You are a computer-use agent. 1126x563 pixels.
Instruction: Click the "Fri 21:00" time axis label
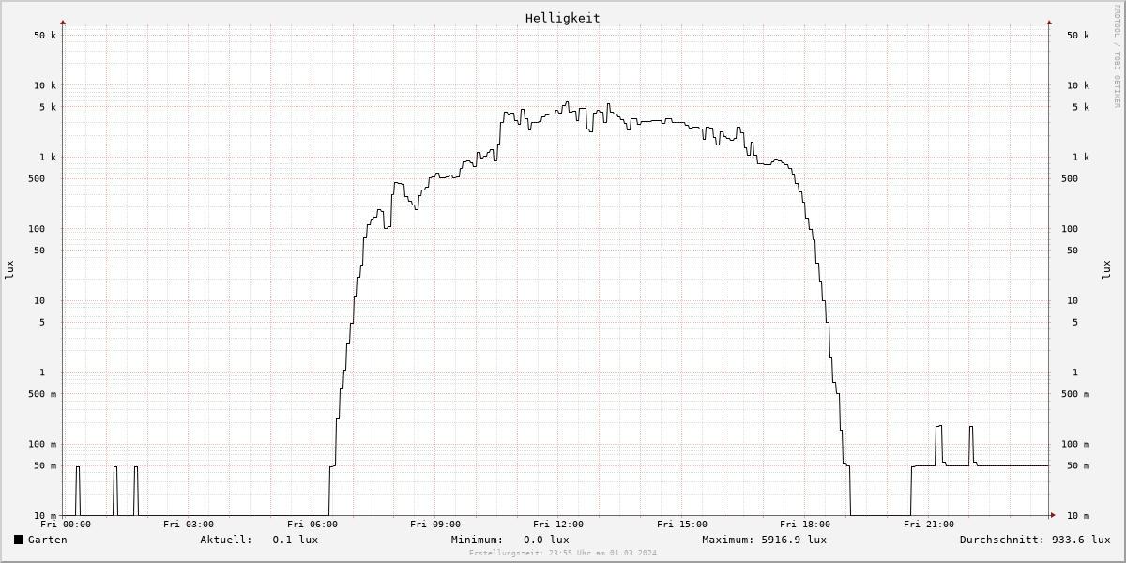tap(929, 525)
